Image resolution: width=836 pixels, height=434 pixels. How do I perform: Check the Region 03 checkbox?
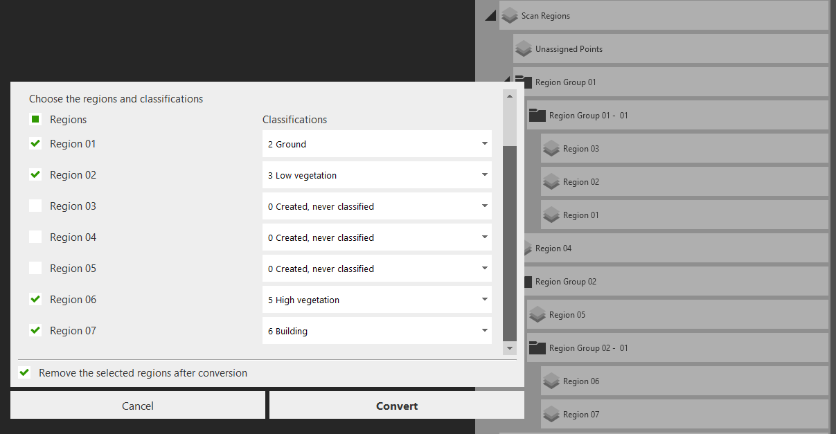click(x=35, y=206)
